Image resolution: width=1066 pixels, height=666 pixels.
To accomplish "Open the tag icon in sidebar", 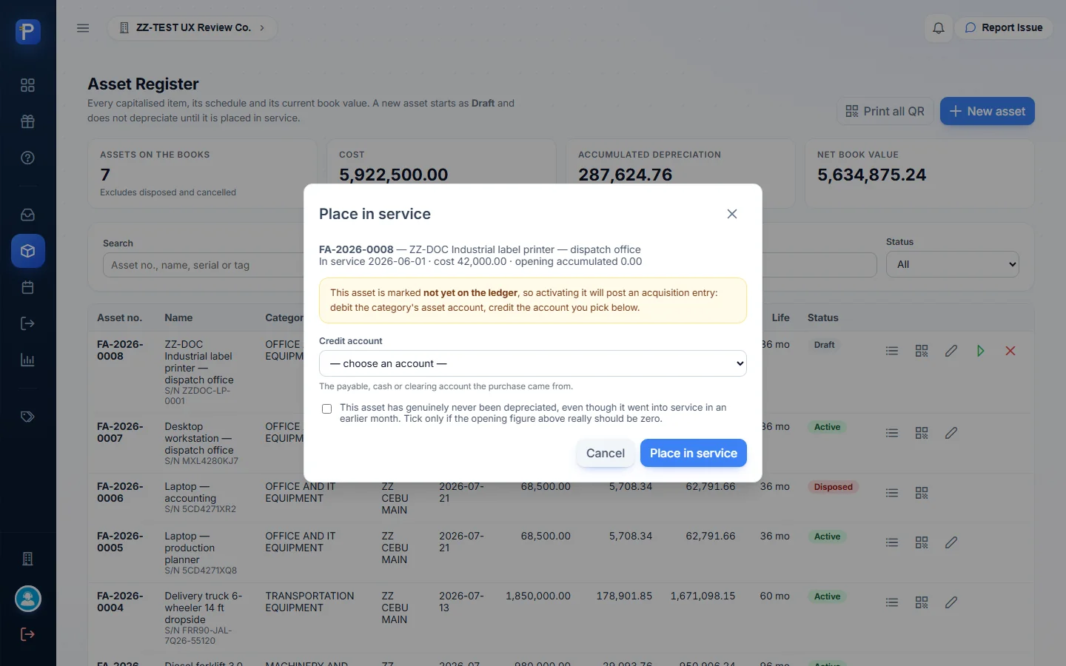I will pos(28,417).
